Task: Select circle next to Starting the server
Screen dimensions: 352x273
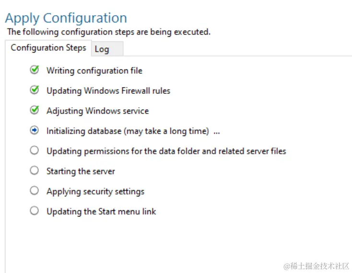Action: [35, 171]
